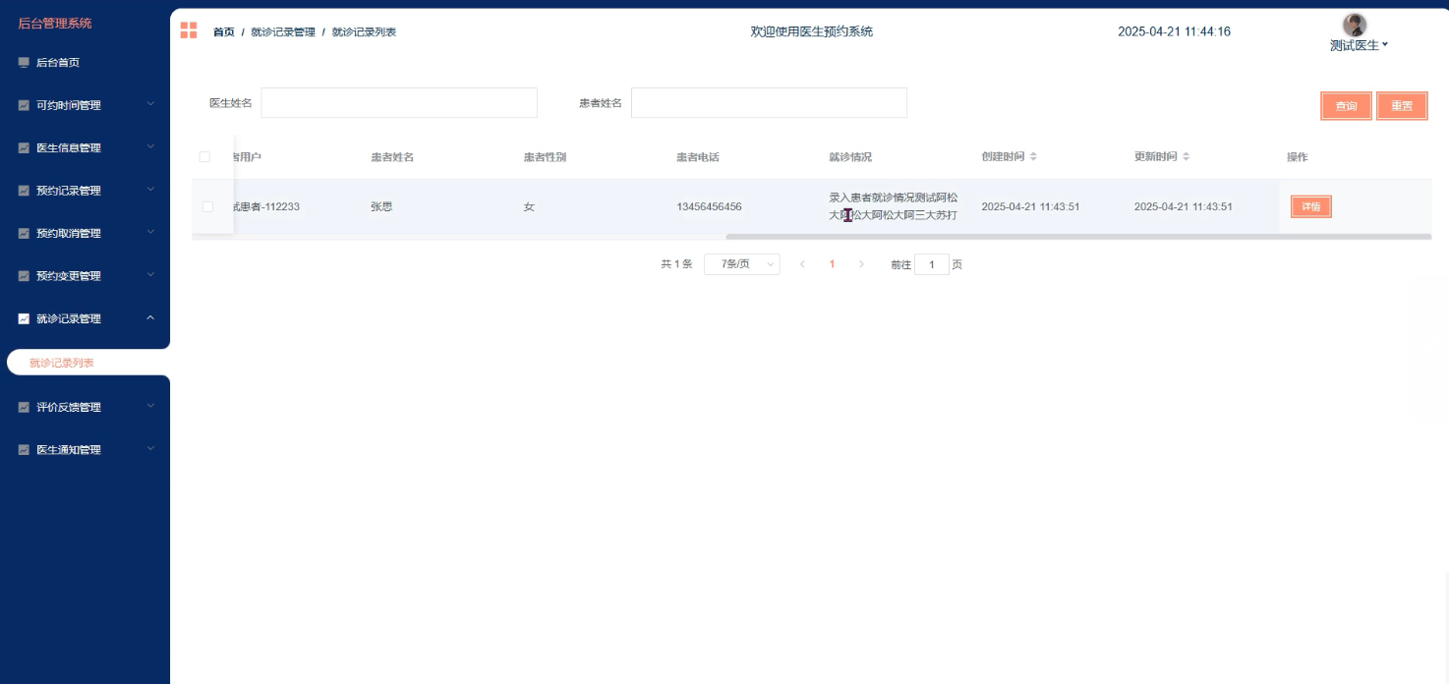Open 医生信息管理 menu label
Screen dimensions: 1449x684
[69, 147]
